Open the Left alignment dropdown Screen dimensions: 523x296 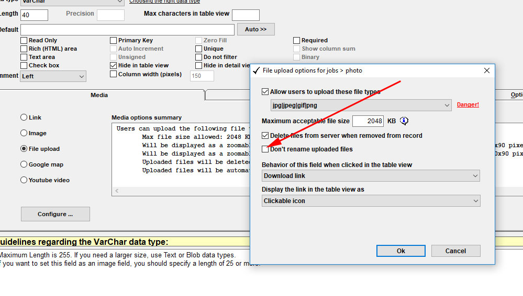pyautogui.click(x=53, y=76)
